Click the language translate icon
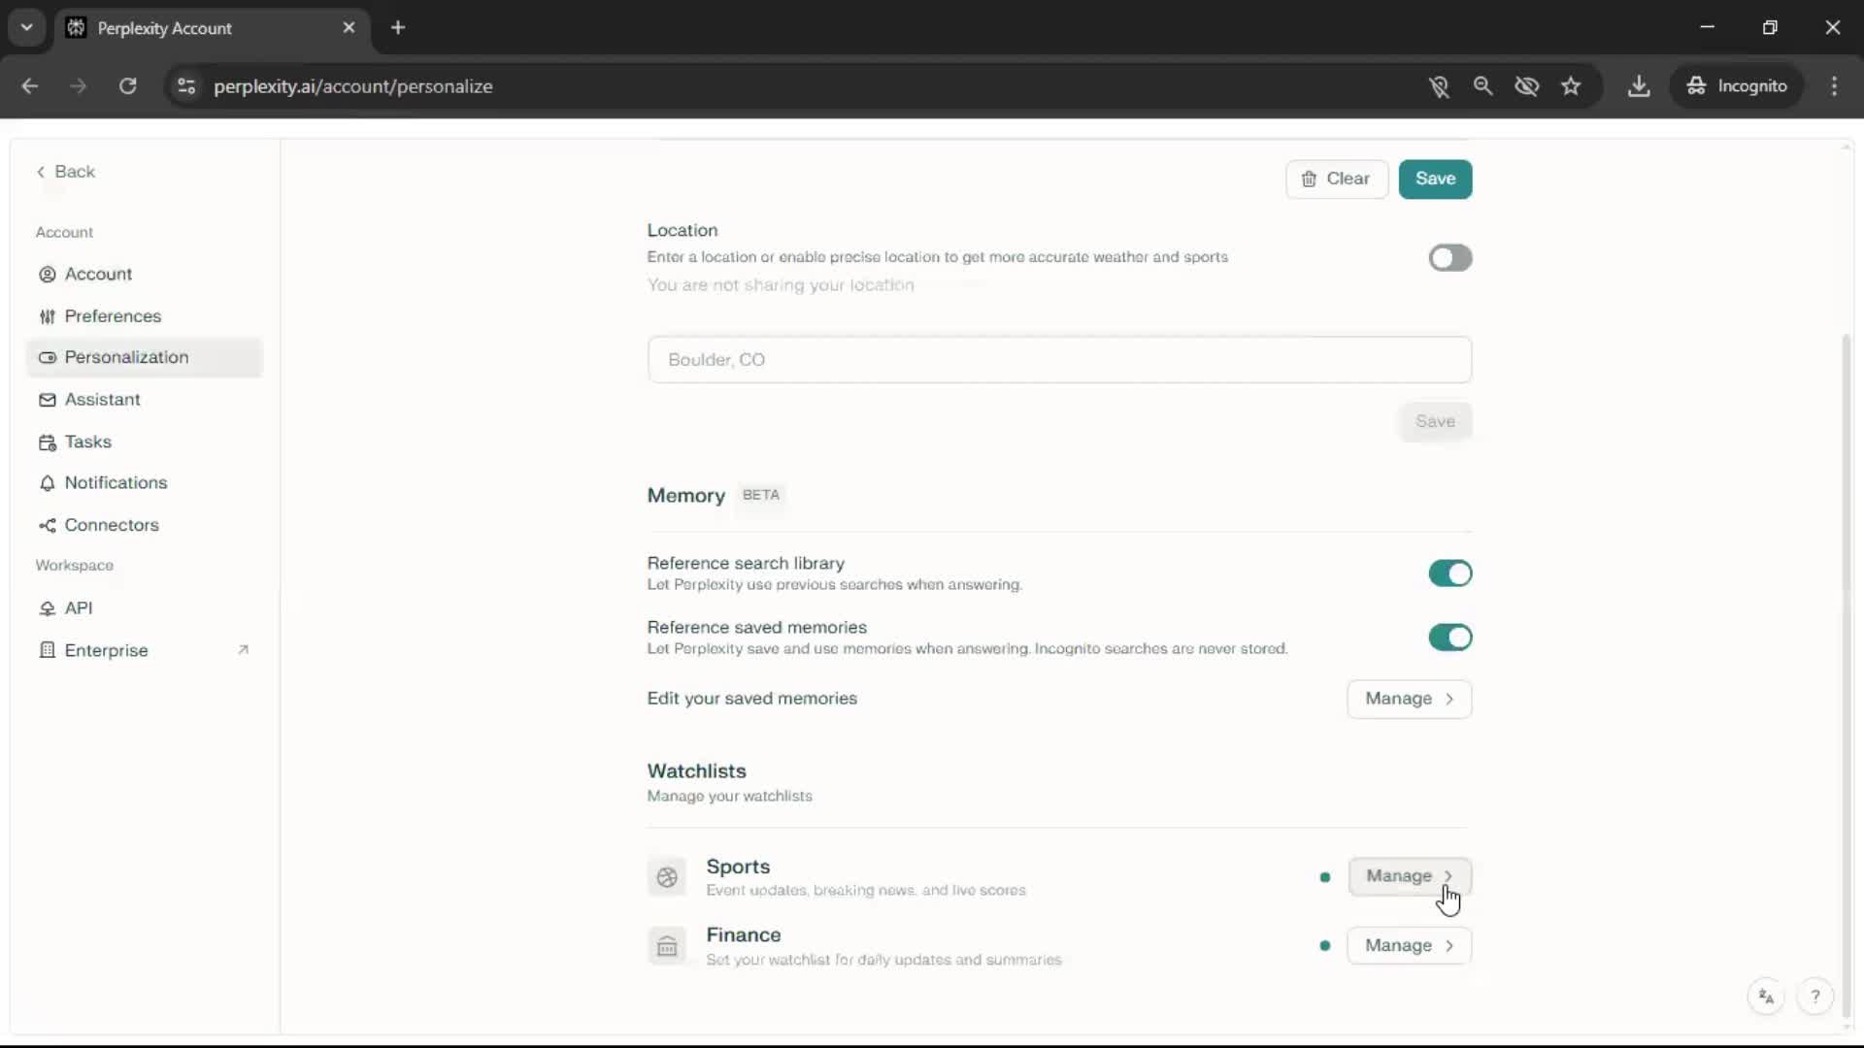The width and height of the screenshot is (1864, 1048). point(1766,997)
